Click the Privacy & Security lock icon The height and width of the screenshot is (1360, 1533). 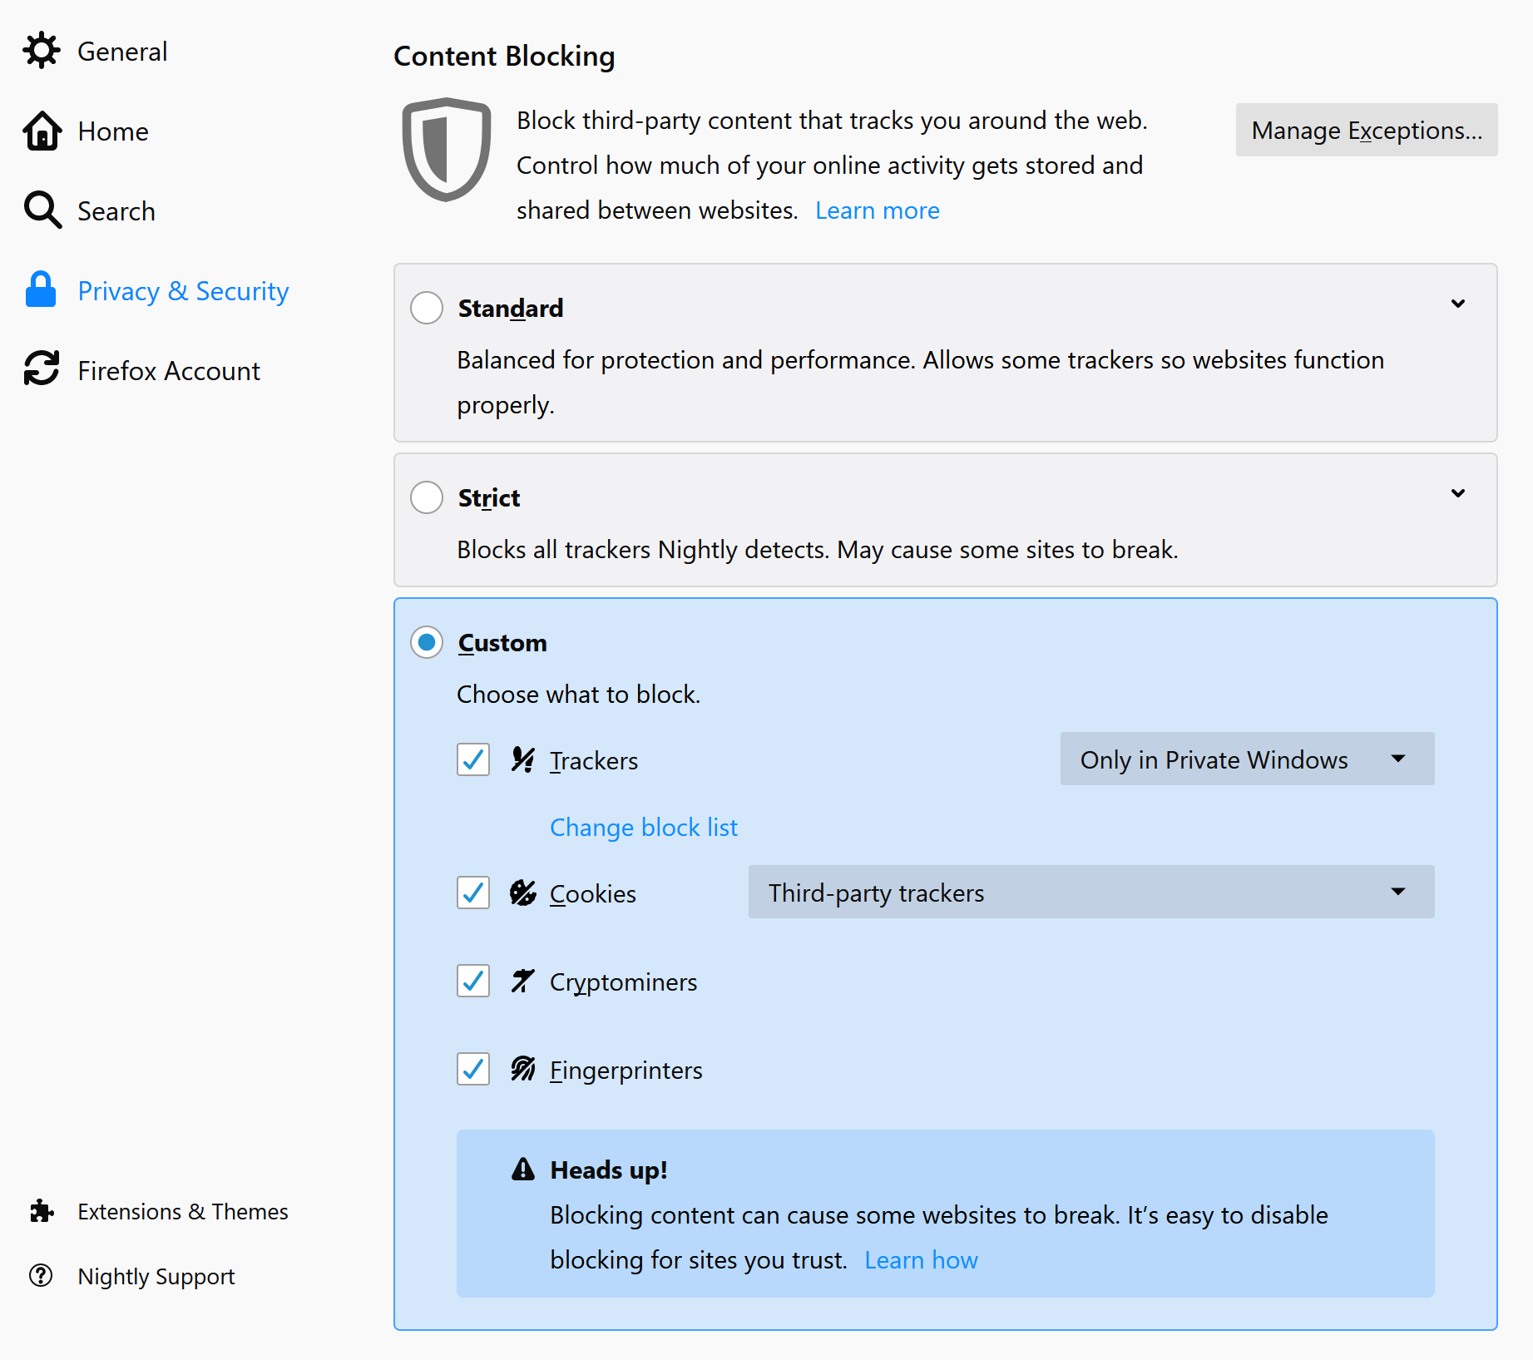coord(41,290)
